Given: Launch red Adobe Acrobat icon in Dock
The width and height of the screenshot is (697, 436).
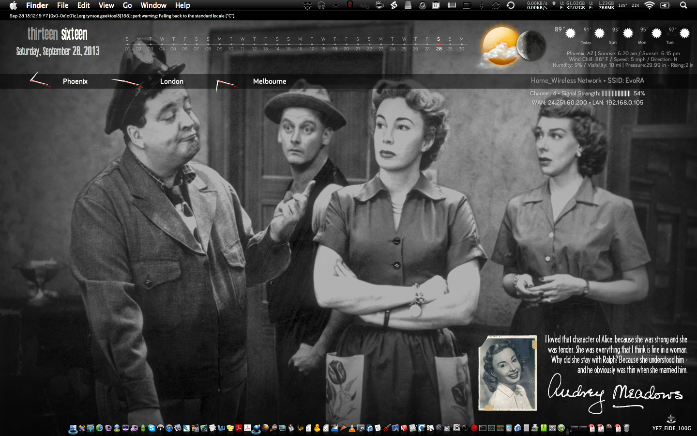Looking at the screenshot, I should (239, 428).
